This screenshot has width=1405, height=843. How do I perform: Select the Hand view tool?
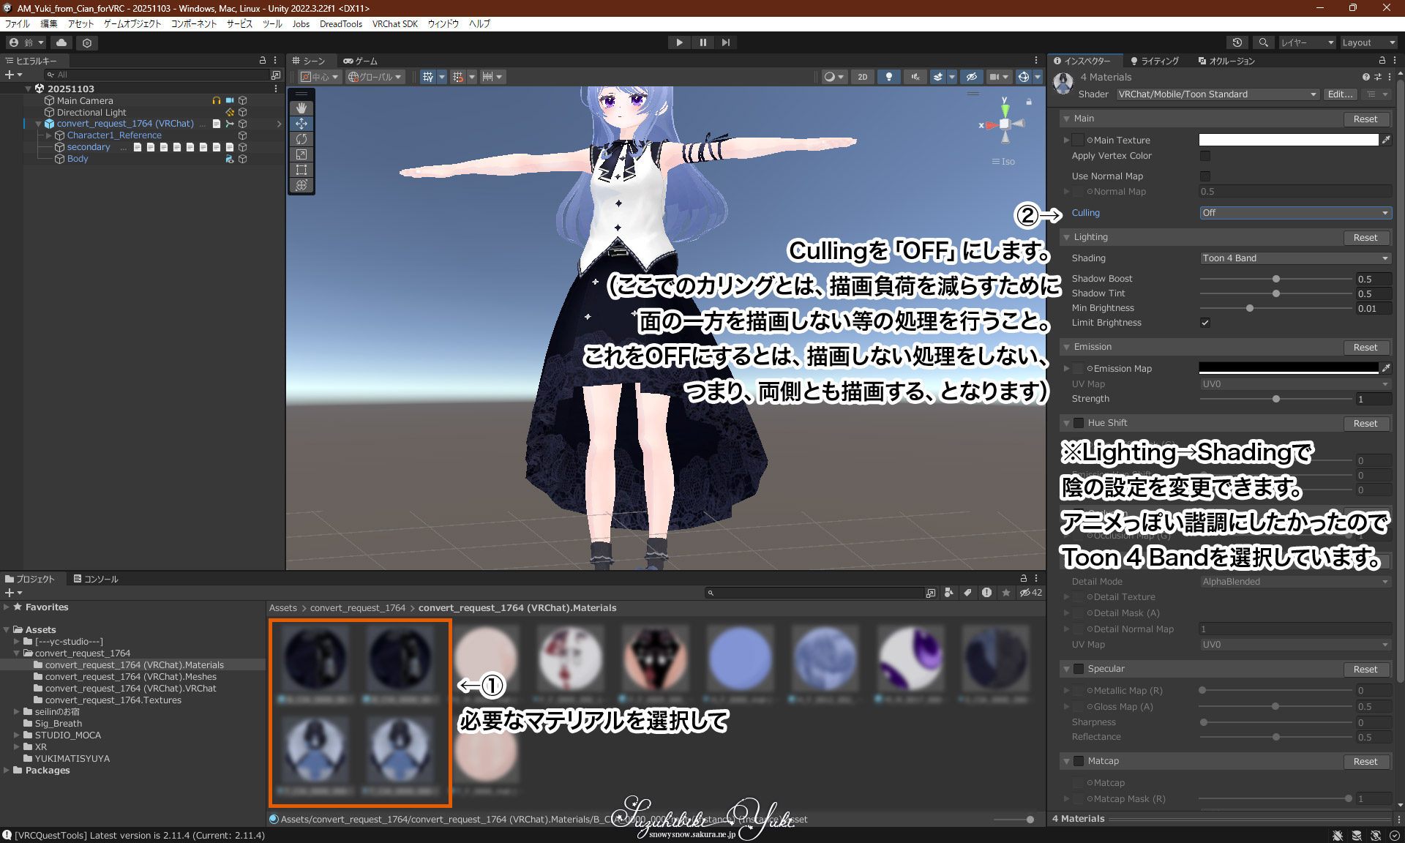click(x=301, y=108)
